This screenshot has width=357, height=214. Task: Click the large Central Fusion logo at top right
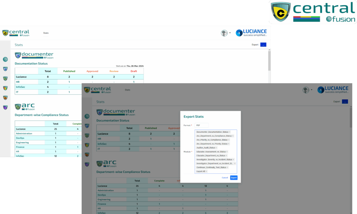313,12
